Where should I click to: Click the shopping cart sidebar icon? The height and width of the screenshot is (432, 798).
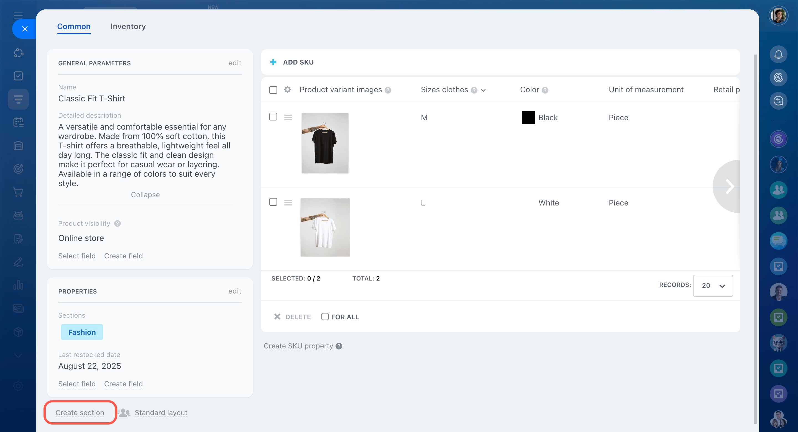tap(18, 192)
